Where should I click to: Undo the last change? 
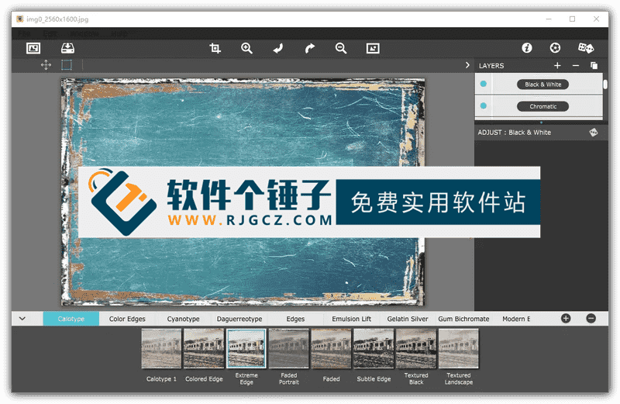278,48
